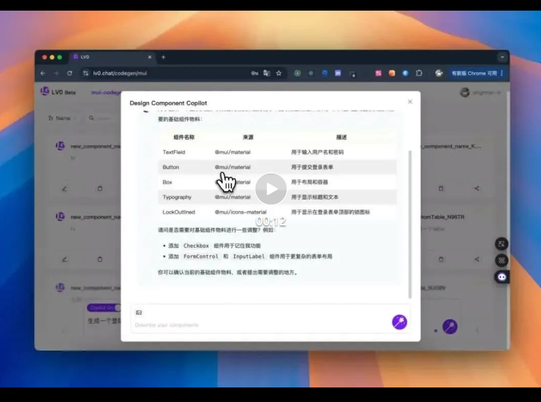Open the password key icon in the address bar
This screenshot has height=402, width=541.
point(255,73)
